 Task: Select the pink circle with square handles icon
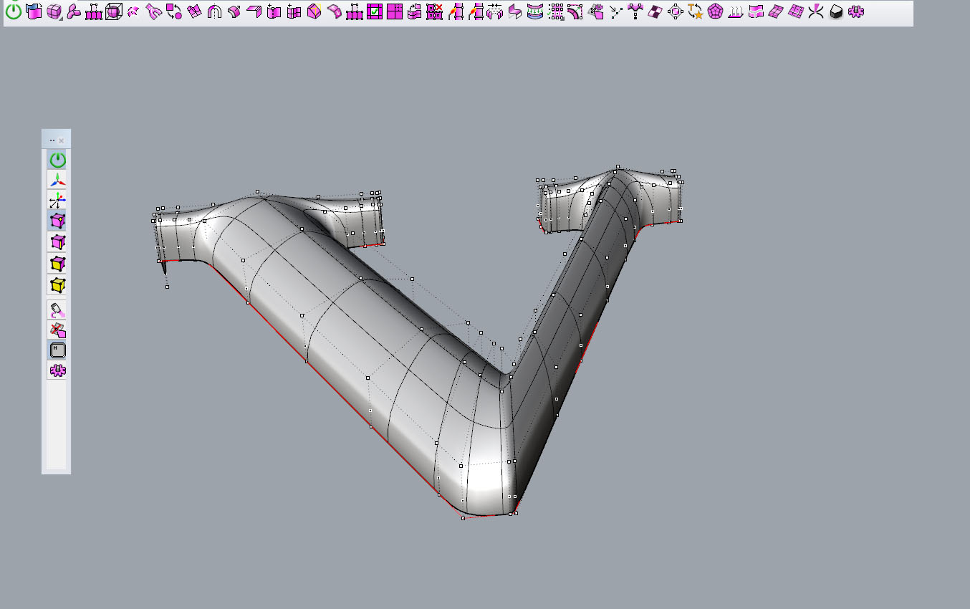point(676,11)
